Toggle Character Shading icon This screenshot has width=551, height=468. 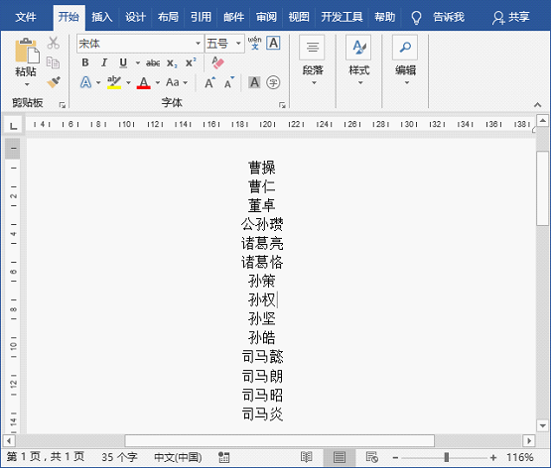coord(254,83)
